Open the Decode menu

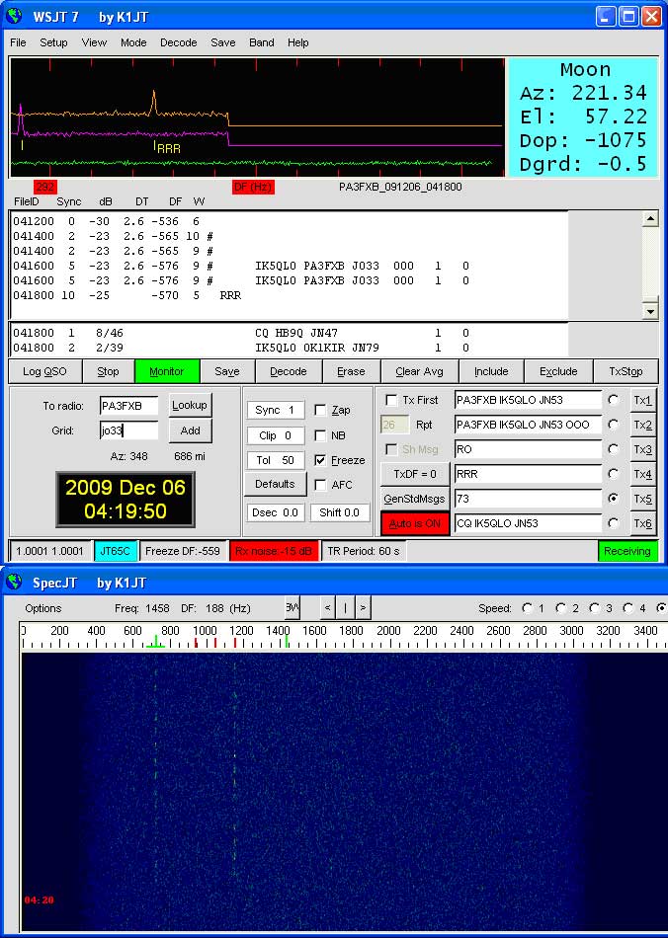(179, 42)
